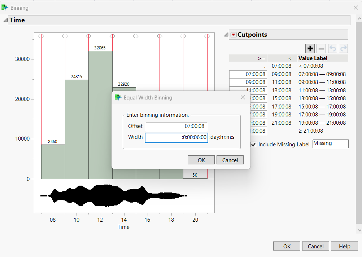Image resolution: width=362 pixels, height=257 pixels.
Task: Collapse the Time outline section
Action: pyautogui.click(x=5, y=20)
